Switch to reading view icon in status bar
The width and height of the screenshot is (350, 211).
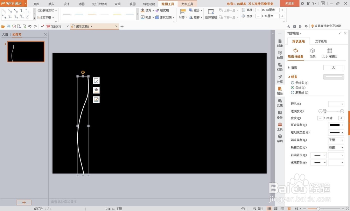[x=282, y=209]
